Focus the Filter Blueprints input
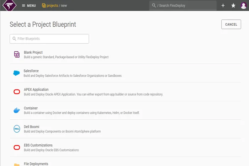This screenshot has height=166, width=249. pos(49,39)
